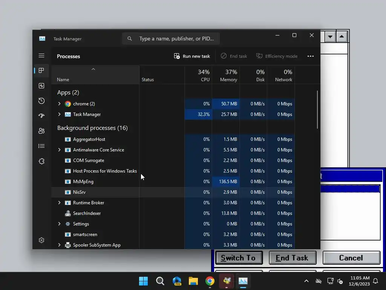The width and height of the screenshot is (386, 290).
Task: Click Switch To in the background dialog
Action: pos(239,258)
